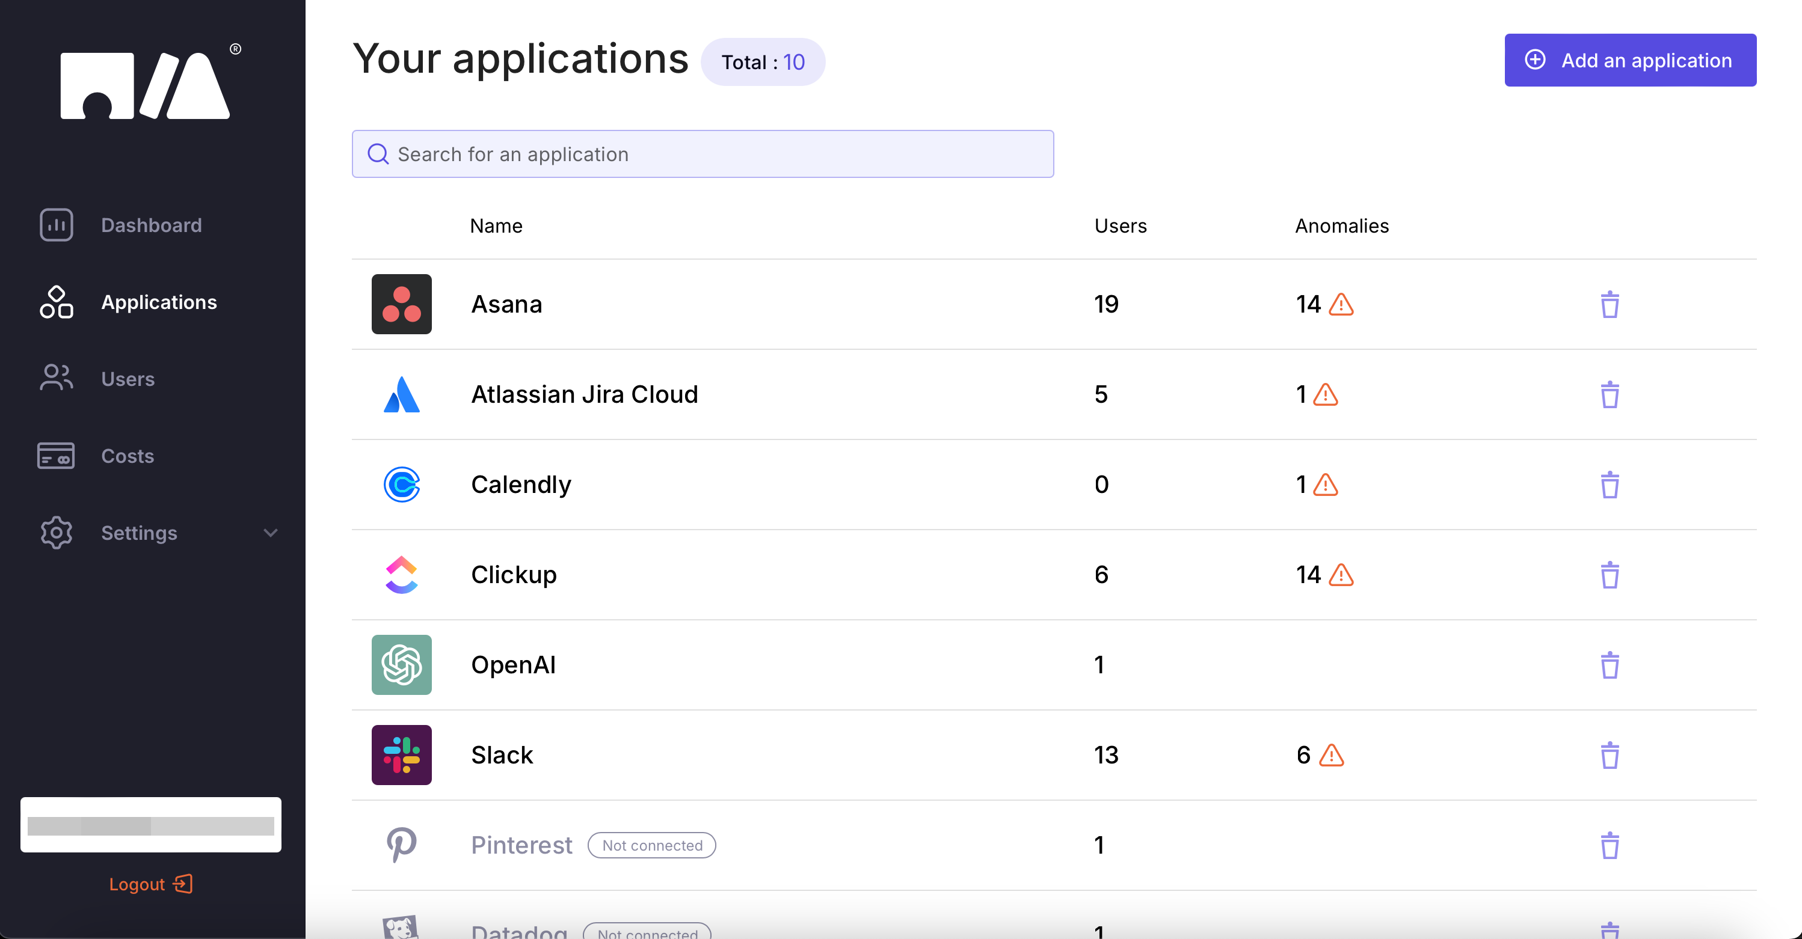Click Jira Cloud's anomaly warning triangle

pos(1326,394)
